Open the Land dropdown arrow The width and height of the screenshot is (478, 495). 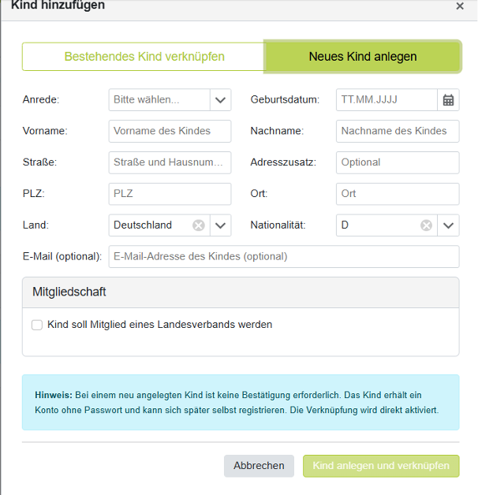point(221,225)
